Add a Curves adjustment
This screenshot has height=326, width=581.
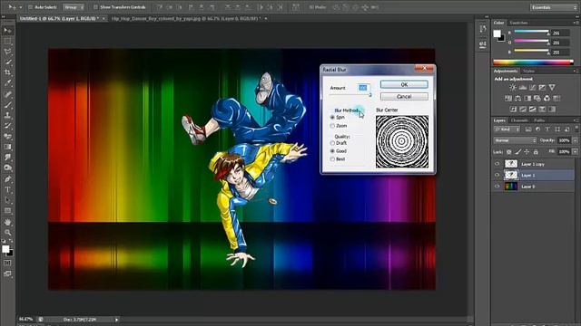pos(533,88)
